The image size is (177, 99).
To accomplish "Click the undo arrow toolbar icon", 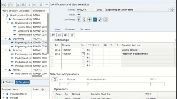I will (34, 5).
